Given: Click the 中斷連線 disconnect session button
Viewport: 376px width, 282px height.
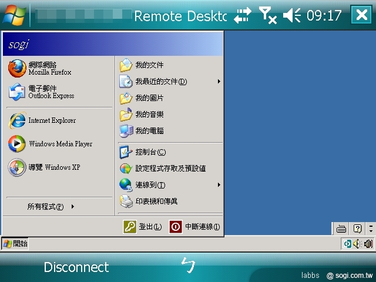Looking at the screenshot, I should 194,227.
